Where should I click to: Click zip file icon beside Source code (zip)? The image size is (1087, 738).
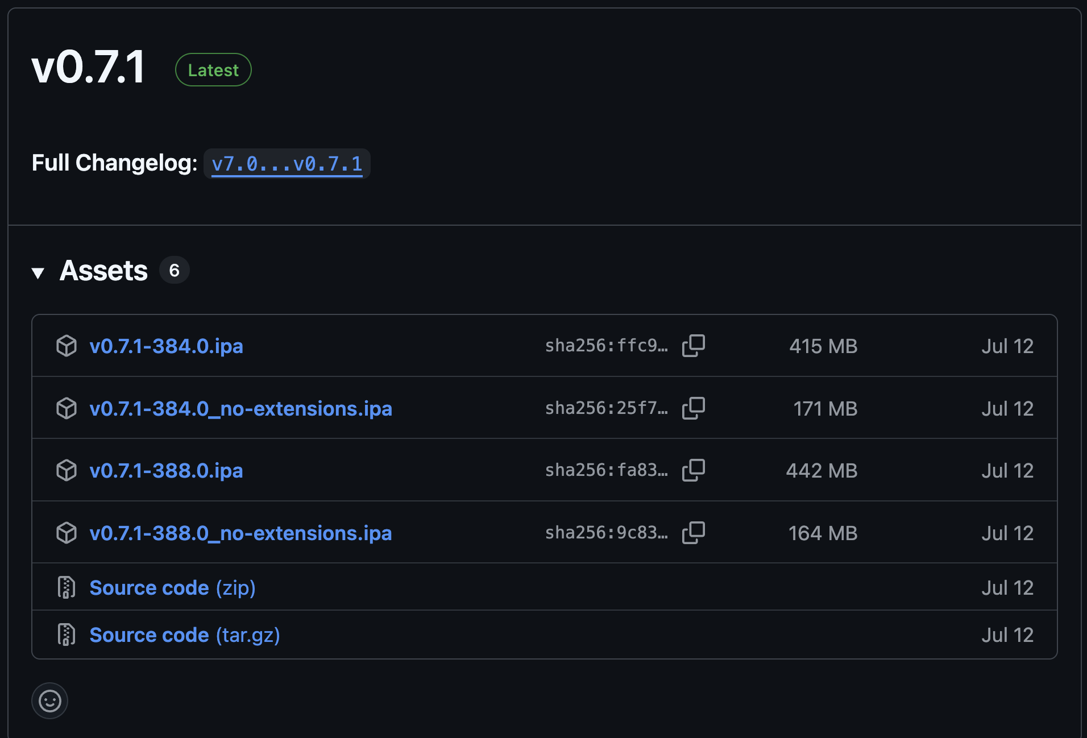pyautogui.click(x=67, y=587)
